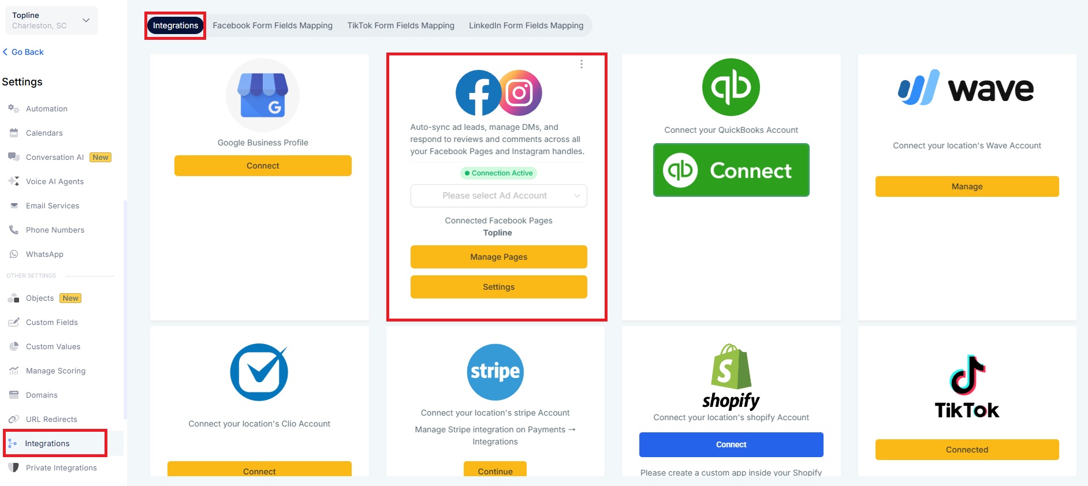Click the Facebook logo icon
1088x486 pixels.
pos(478,93)
